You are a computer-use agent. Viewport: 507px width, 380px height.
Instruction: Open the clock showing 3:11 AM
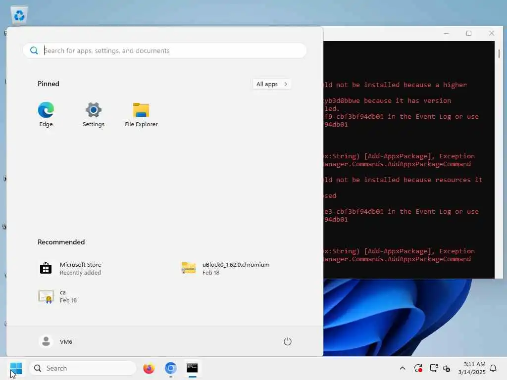[472, 368]
